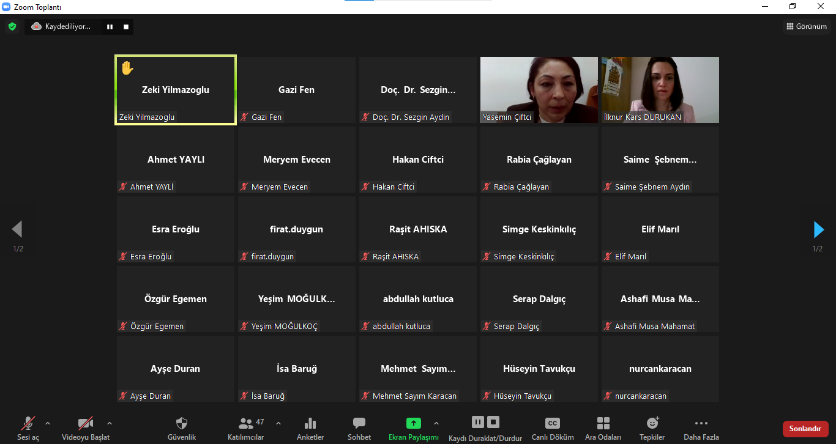Viewport: 836px width, 444px height.
Task: Select İsa Baruğ participant tile
Action: coord(297,369)
